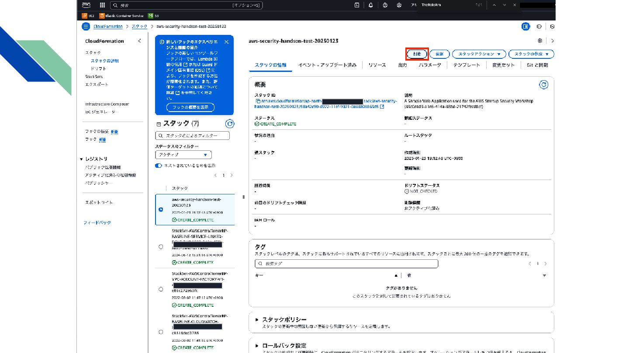Viewport: 629px width, 353px height.
Task: Click the stack name filter field
Action: 192,136
